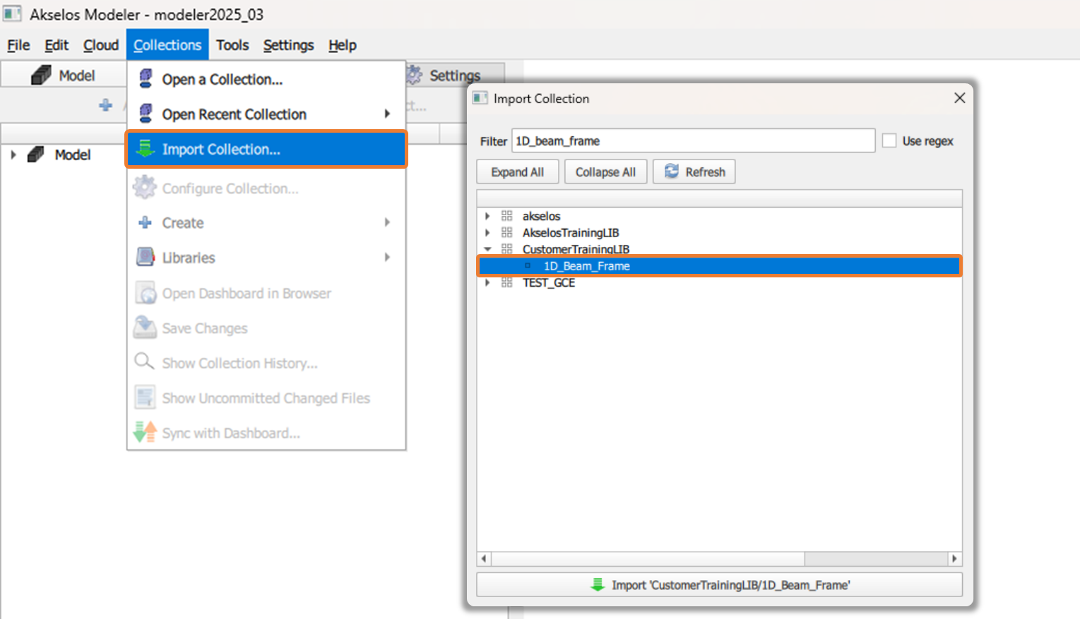
Task: Expand the Model tree node
Action: 13,155
